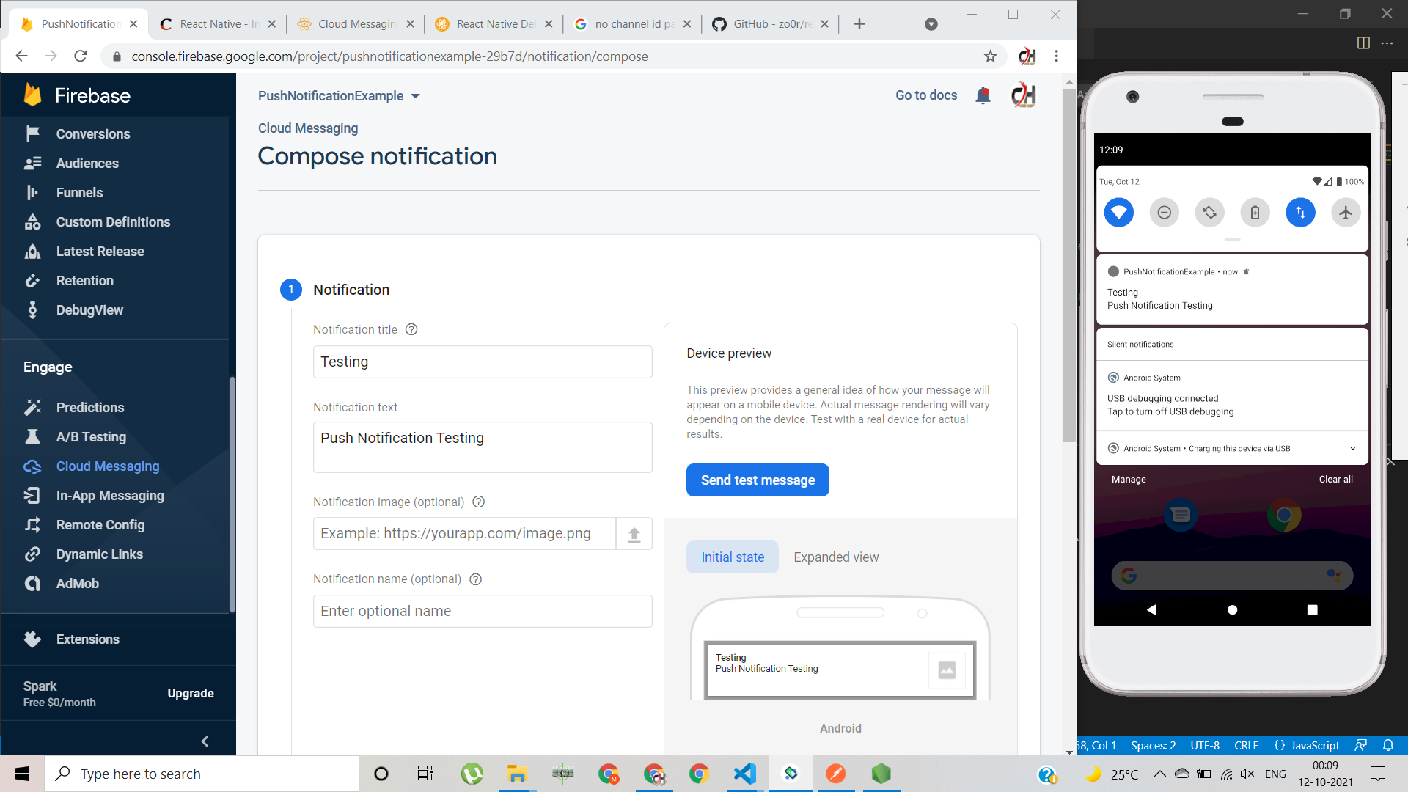Image resolution: width=1408 pixels, height=792 pixels.
Task: Open Retention section
Action: [x=84, y=281]
